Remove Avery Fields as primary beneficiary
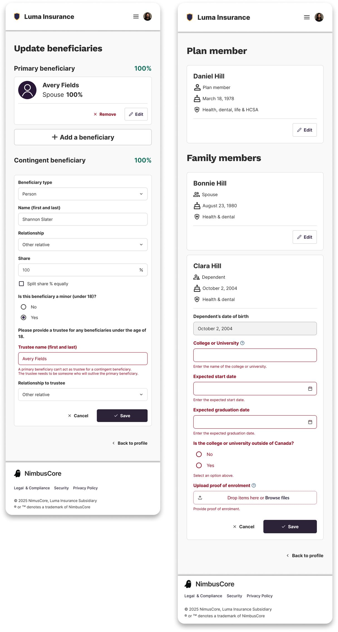This screenshot has height=632, width=338. (x=105, y=114)
